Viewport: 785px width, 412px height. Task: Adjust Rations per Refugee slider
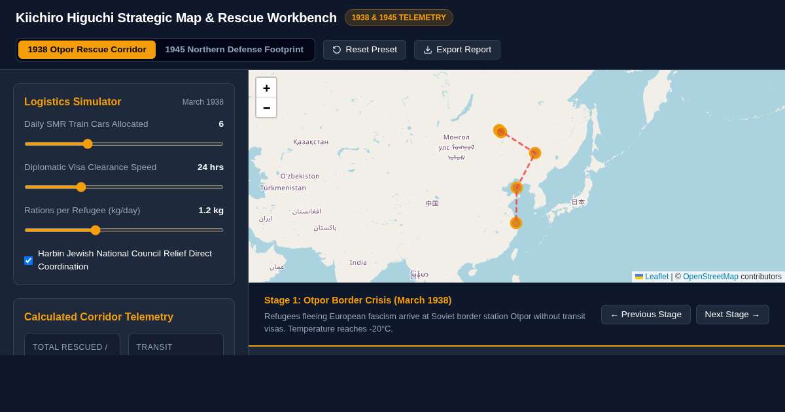point(124,230)
